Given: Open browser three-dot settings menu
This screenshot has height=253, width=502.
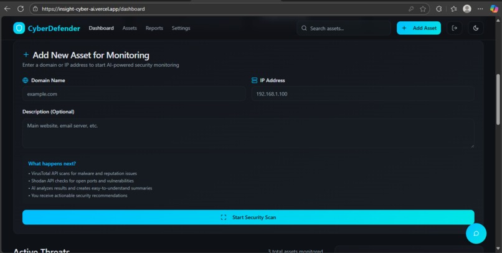Looking at the screenshot, I should tap(480, 9).
